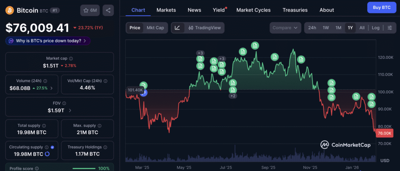Click the Profile score progress bar
Screen dimensions: 400x171
tap(84, 168)
